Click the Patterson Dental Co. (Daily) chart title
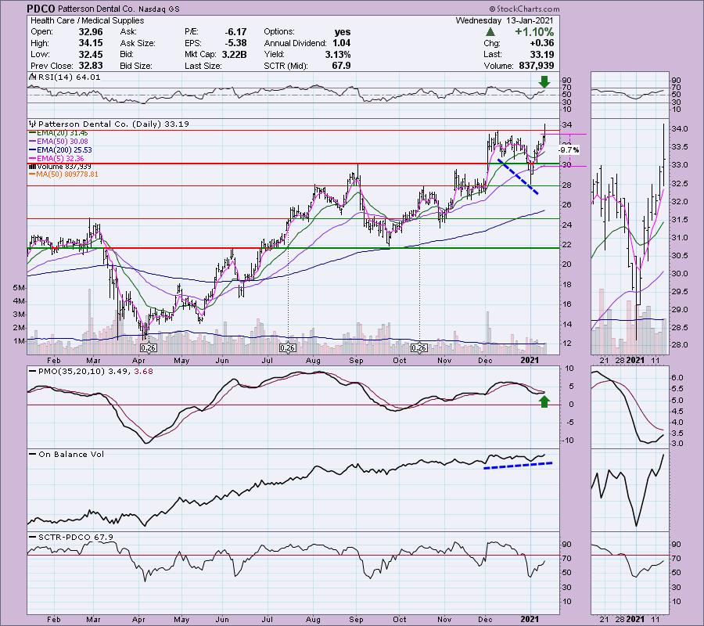The width and height of the screenshot is (704, 626). [x=113, y=124]
